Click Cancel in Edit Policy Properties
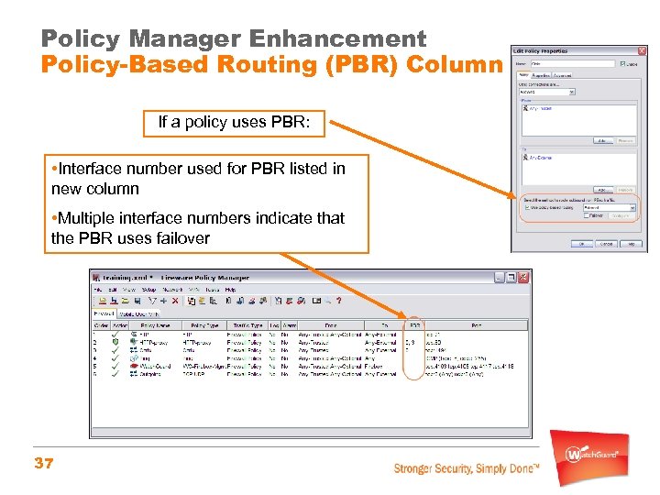Viewport: 660px width, 495px height. (607, 244)
